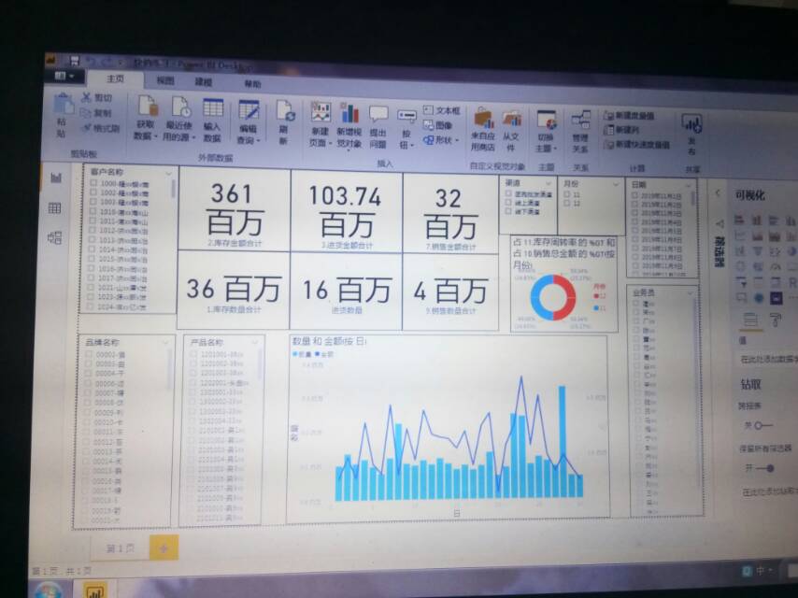Click the Publish (发布) icon
Screen dimensions: 798x598
pyautogui.click(x=691, y=123)
